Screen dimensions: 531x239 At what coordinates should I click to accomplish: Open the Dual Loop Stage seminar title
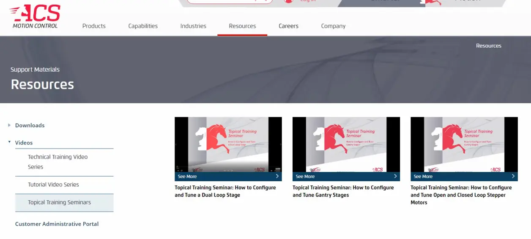[x=225, y=191]
